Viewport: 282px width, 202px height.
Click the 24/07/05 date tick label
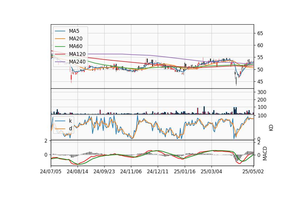(x=51, y=172)
